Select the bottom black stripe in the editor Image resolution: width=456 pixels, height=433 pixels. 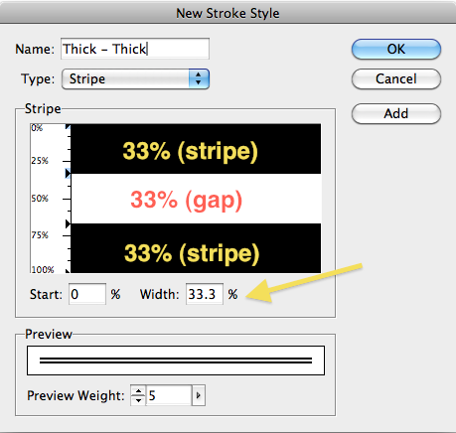196,248
